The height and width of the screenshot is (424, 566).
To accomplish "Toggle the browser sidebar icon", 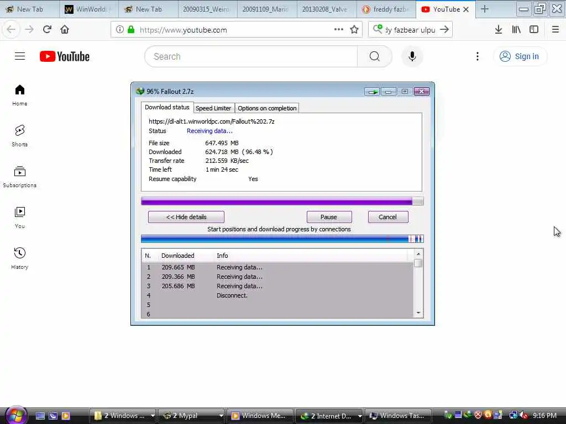I will point(534,30).
